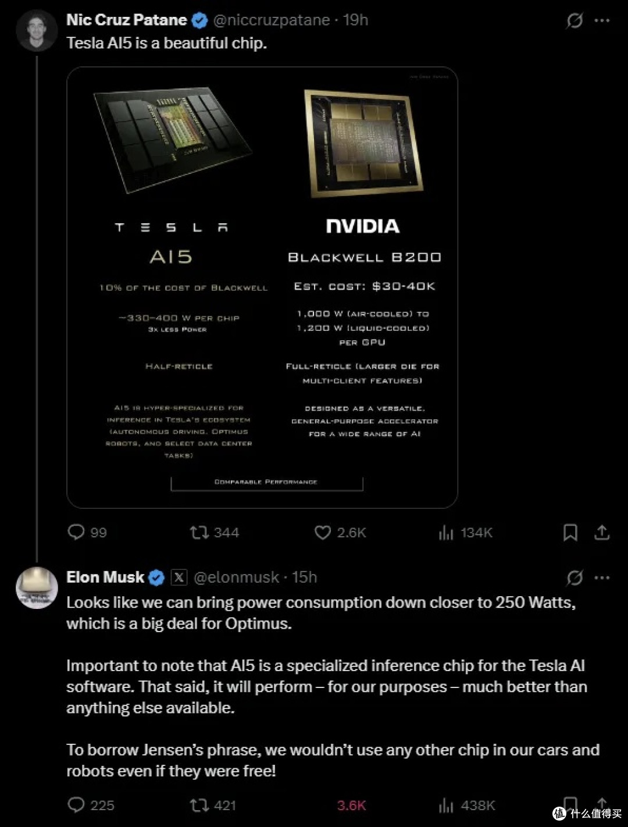The height and width of the screenshot is (827, 628).
Task: Open the @elonmusk handle link
Action: [x=236, y=578]
